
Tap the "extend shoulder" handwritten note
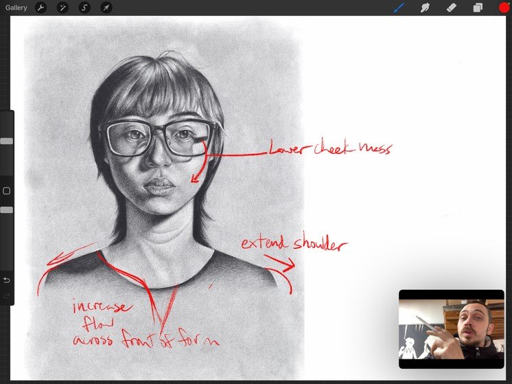pos(294,245)
